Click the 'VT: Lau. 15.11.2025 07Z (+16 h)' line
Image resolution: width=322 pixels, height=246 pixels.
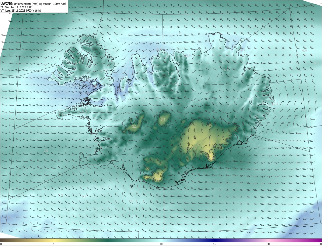point(21,11)
